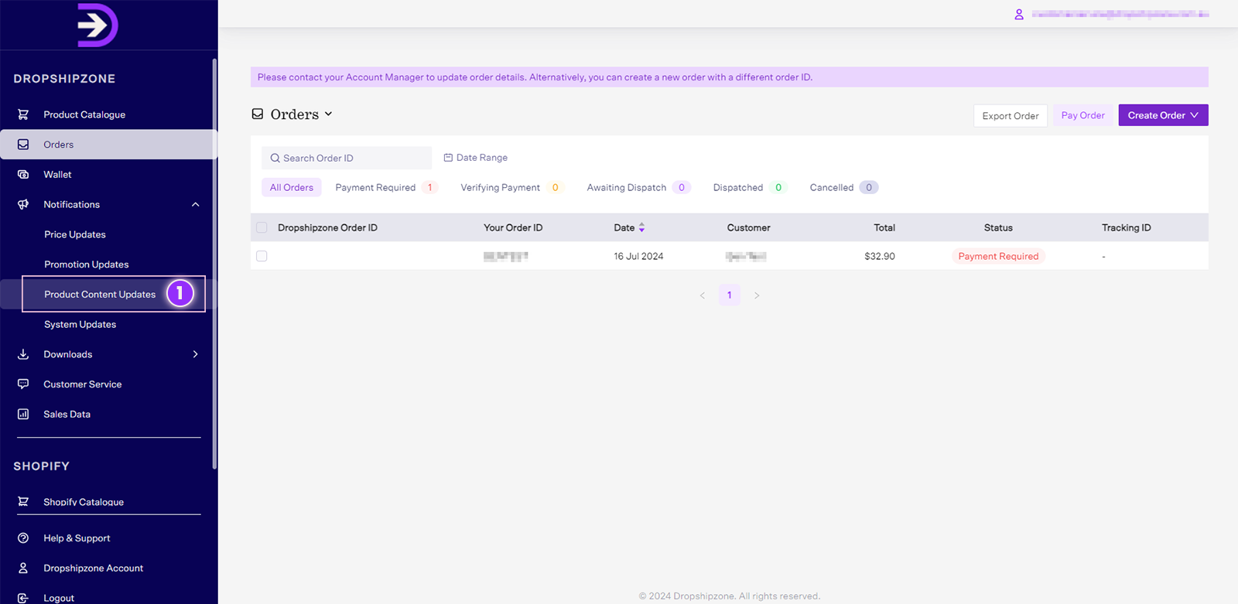1238x604 pixels.
Task: Tick the checkbox for the 16 Jul 2024 order
Action: (x=262, y=256)
